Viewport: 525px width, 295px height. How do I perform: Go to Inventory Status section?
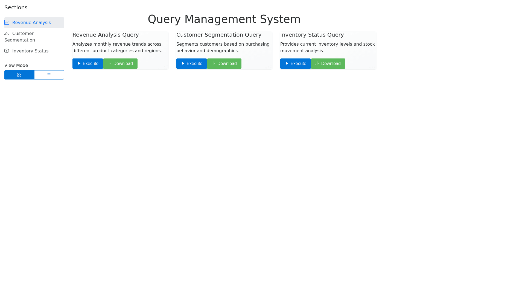30,51
